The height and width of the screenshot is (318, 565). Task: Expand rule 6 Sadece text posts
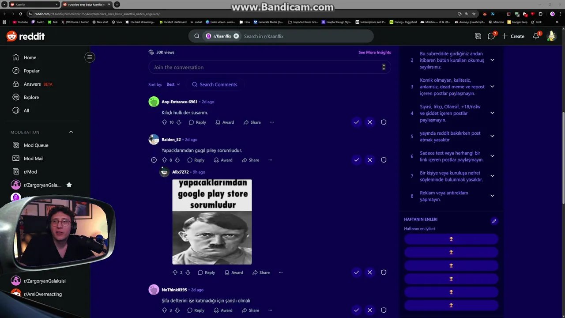pyautogui.click(x=492, y=156)
